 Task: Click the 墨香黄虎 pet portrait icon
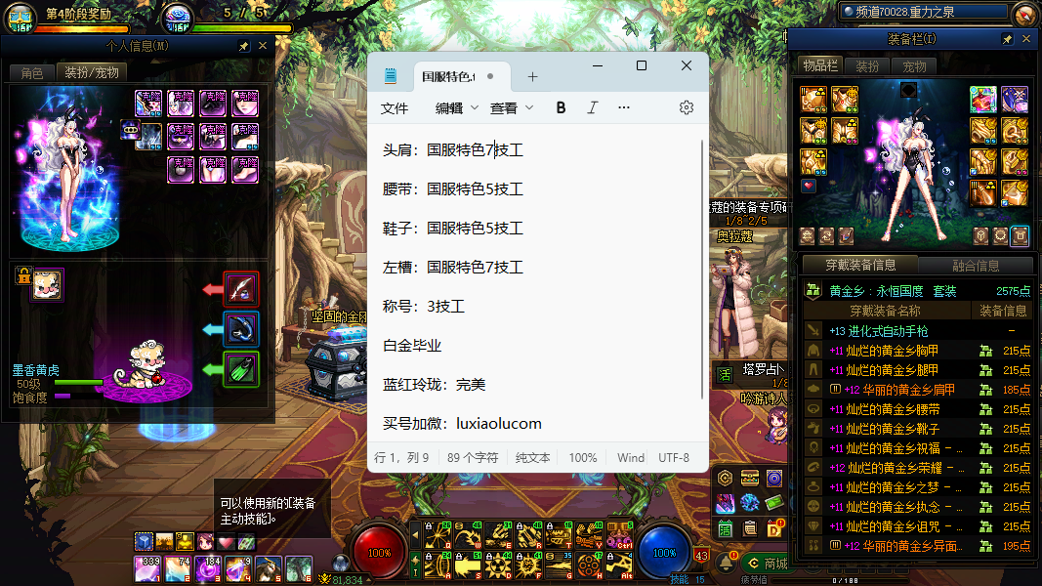(46, 285)
